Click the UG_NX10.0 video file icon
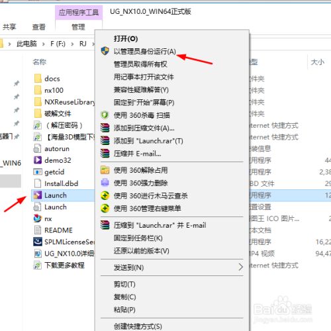This screenshot has width=331, height=331. [38, 254]
